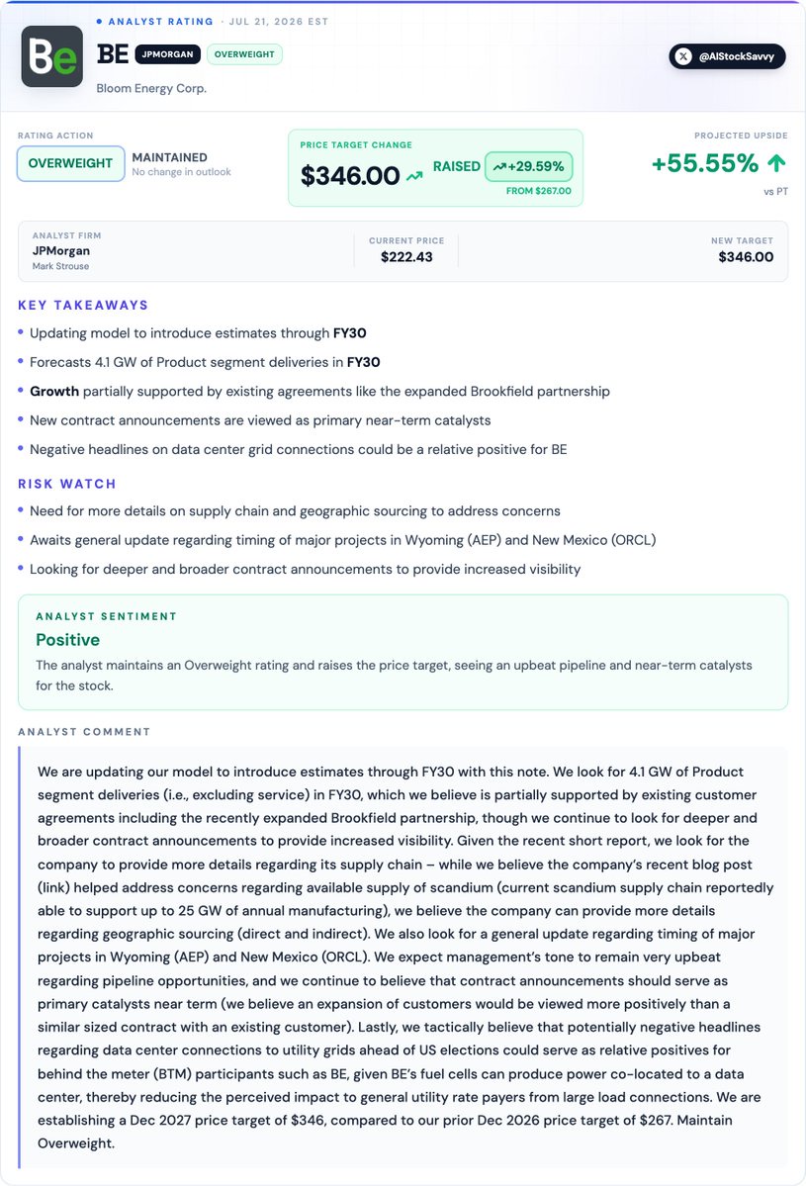Viewport: 806px width, 1186px height.
Task: Click the Key Takeaways heading
Action: coord(83,305)
